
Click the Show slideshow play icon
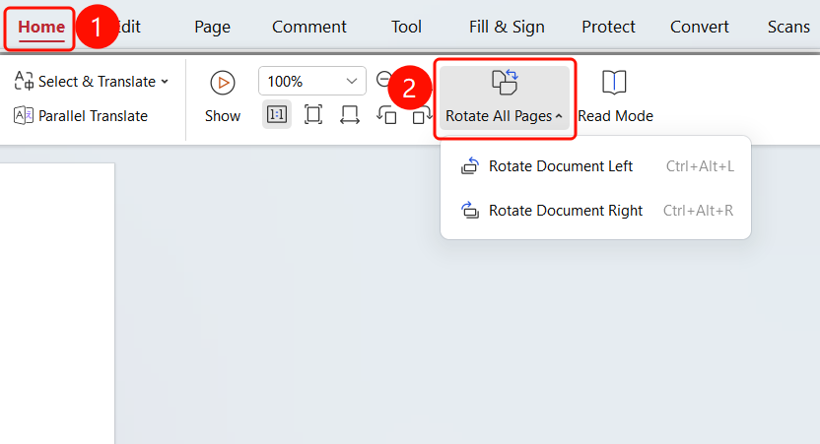pyautogui.click(x=223, y=83)
